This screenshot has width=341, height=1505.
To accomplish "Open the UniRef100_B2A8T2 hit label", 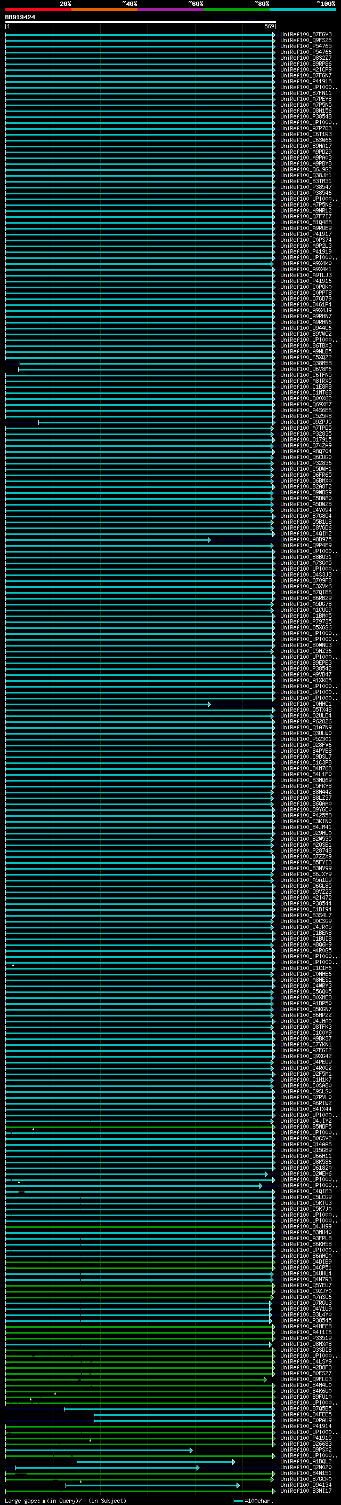I will pos(305,486).
